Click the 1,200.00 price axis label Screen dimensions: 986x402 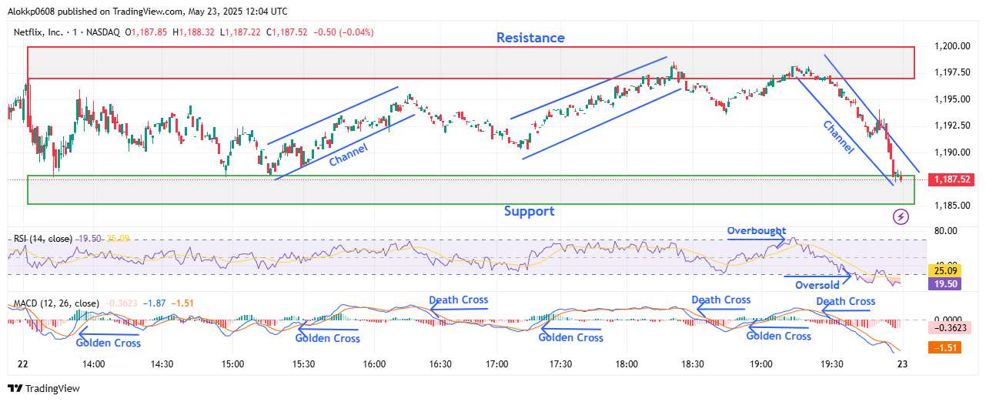pyautogui.click(x=951, y=46)
